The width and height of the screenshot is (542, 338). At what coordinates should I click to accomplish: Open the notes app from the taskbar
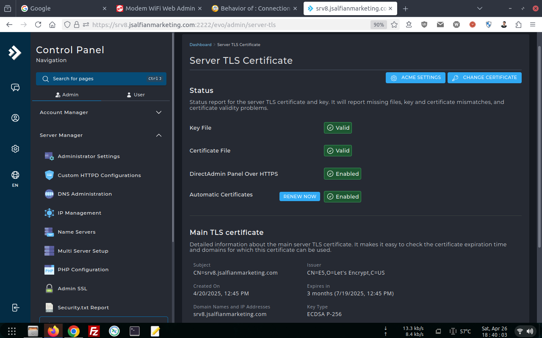click(x=155, y=331)
